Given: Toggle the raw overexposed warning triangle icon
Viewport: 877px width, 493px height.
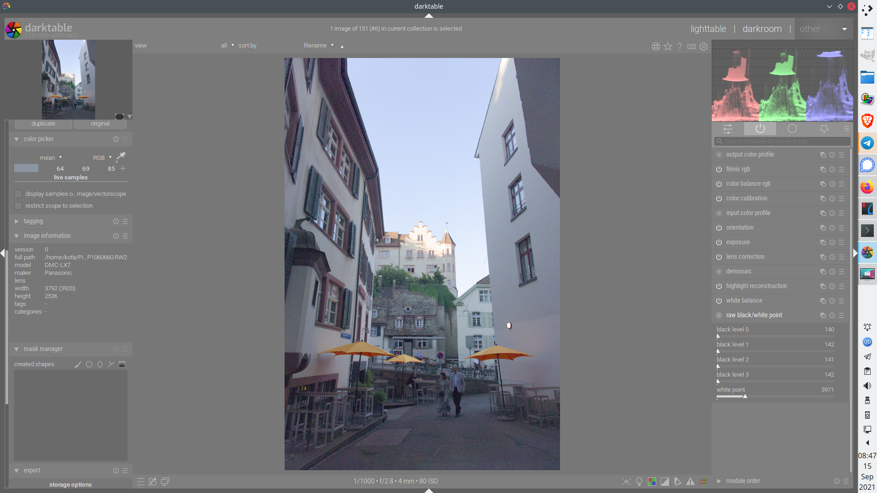Looking at the screenshot, I should coord(690,481).
